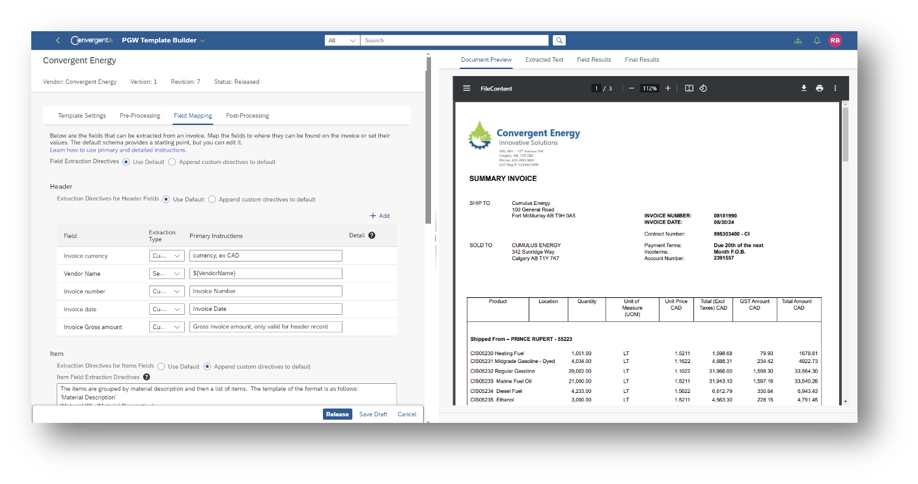The height and width of the screenshot is (484, 918).
Task: Click the 112% zoom level indicator
Action: coord(649,88)
